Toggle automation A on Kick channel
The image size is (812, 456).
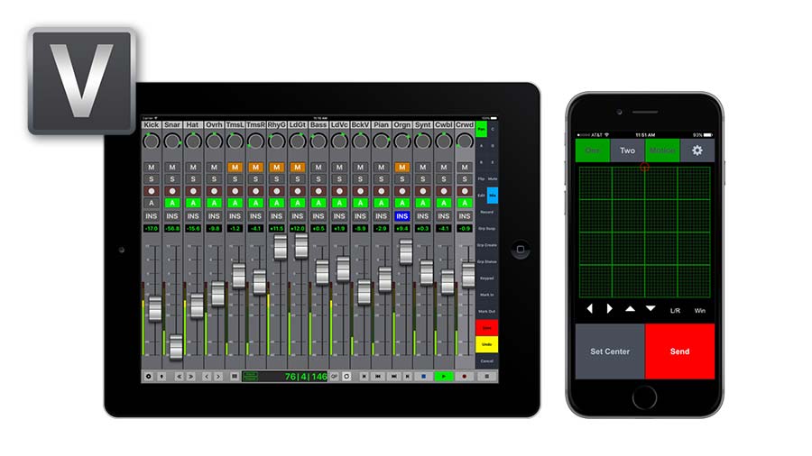coord(152,203)
